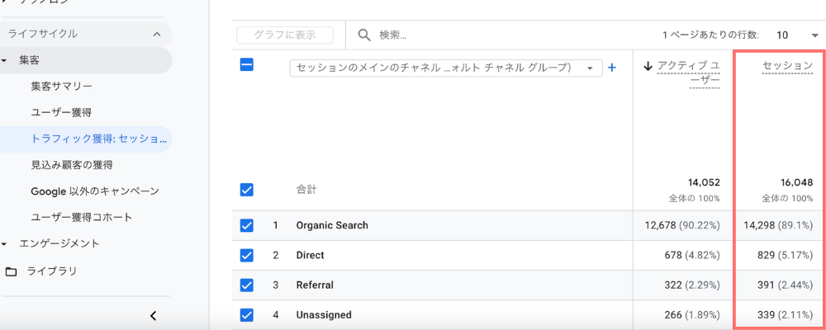This screenshot has height=330, width=826.
Task: Collapse the sidebar with the left chevron
Action: click(154, 316)
